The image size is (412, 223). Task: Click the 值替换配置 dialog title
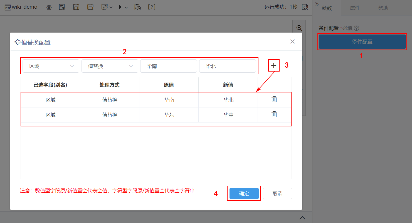(x=36, y=42)
